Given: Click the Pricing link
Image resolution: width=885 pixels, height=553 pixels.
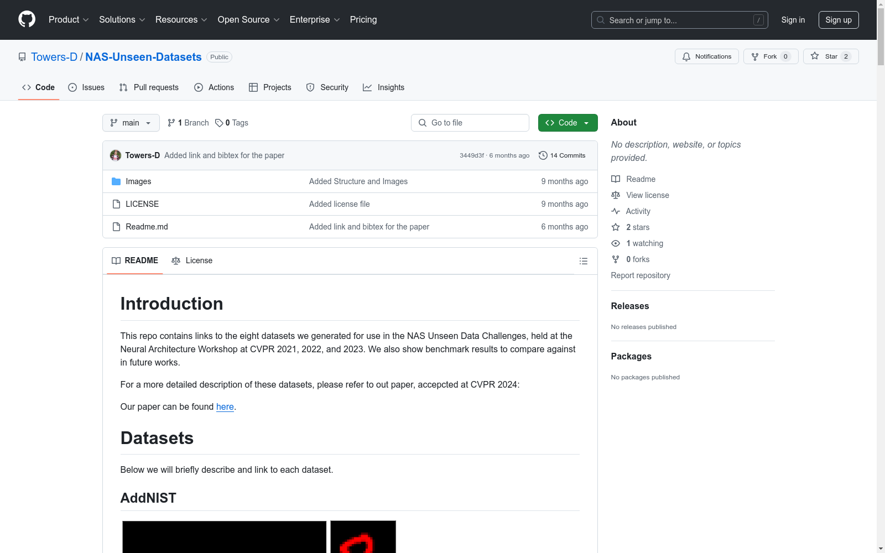Looking at the screenshot, I should coord(363,20).
